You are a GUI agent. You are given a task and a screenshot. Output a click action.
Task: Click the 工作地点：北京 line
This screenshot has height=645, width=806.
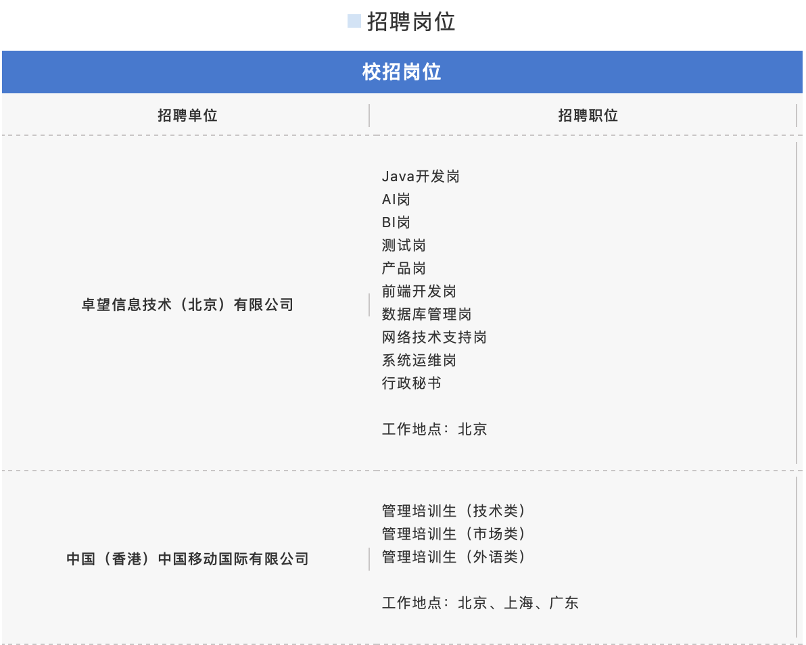coord(434,429)
